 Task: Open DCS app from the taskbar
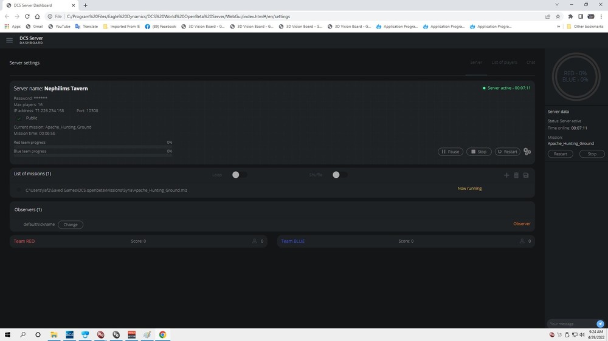(69, 334)
